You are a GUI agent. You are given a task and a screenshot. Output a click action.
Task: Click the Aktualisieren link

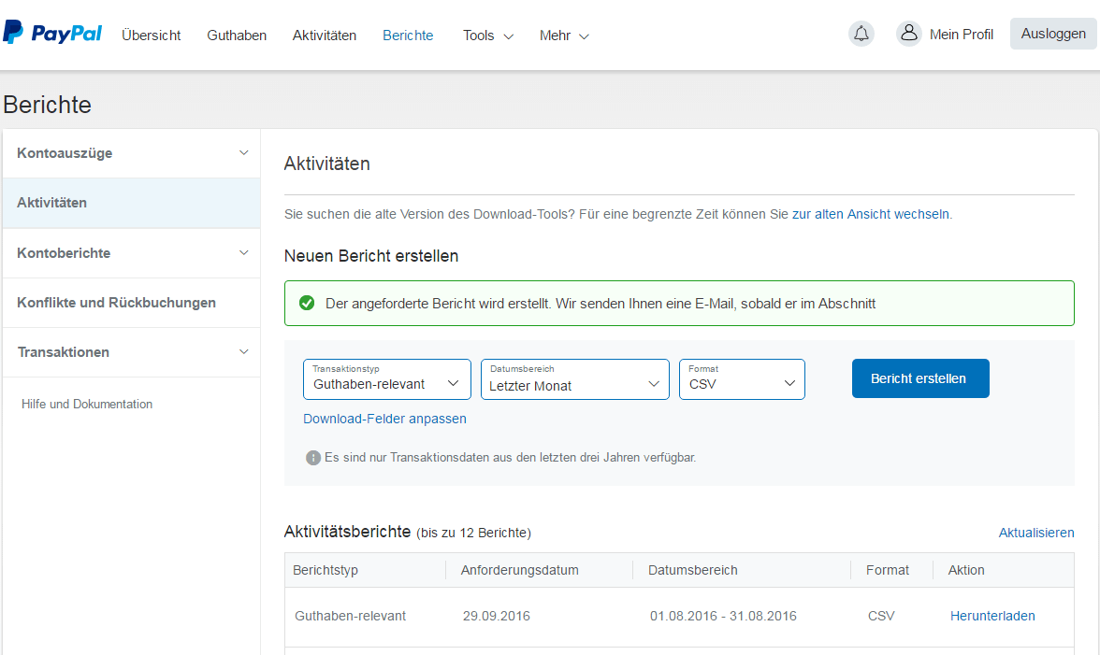pyautogui.click(x=1036, y=534)
